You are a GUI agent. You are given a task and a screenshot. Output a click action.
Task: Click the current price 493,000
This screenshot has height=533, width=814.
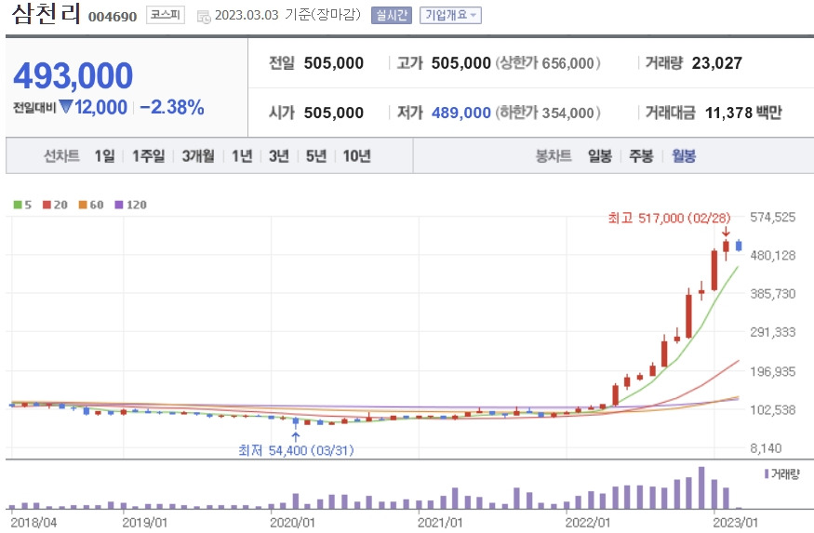click(x=73, y=75)
